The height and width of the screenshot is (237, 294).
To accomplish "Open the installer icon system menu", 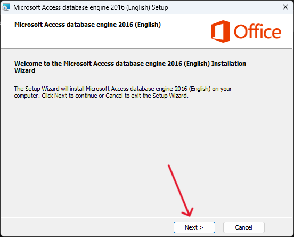I will click(6, 7).
